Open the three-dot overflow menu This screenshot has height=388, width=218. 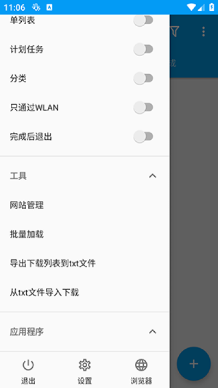[203, 32]
